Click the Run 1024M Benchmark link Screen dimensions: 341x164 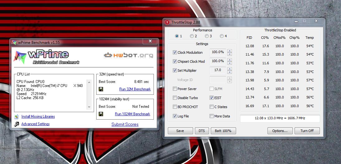[132, 114]
